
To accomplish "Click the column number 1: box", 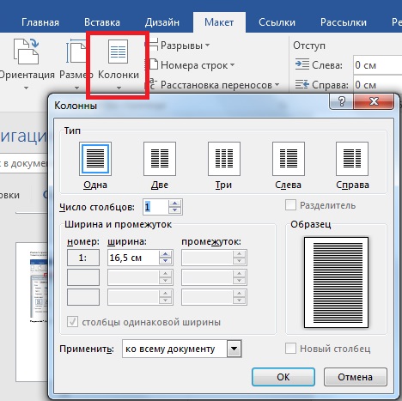I will [83, 258].
